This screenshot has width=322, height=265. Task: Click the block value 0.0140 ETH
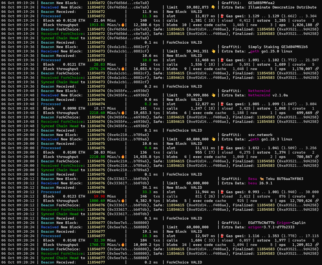click(x=74, y=240)
